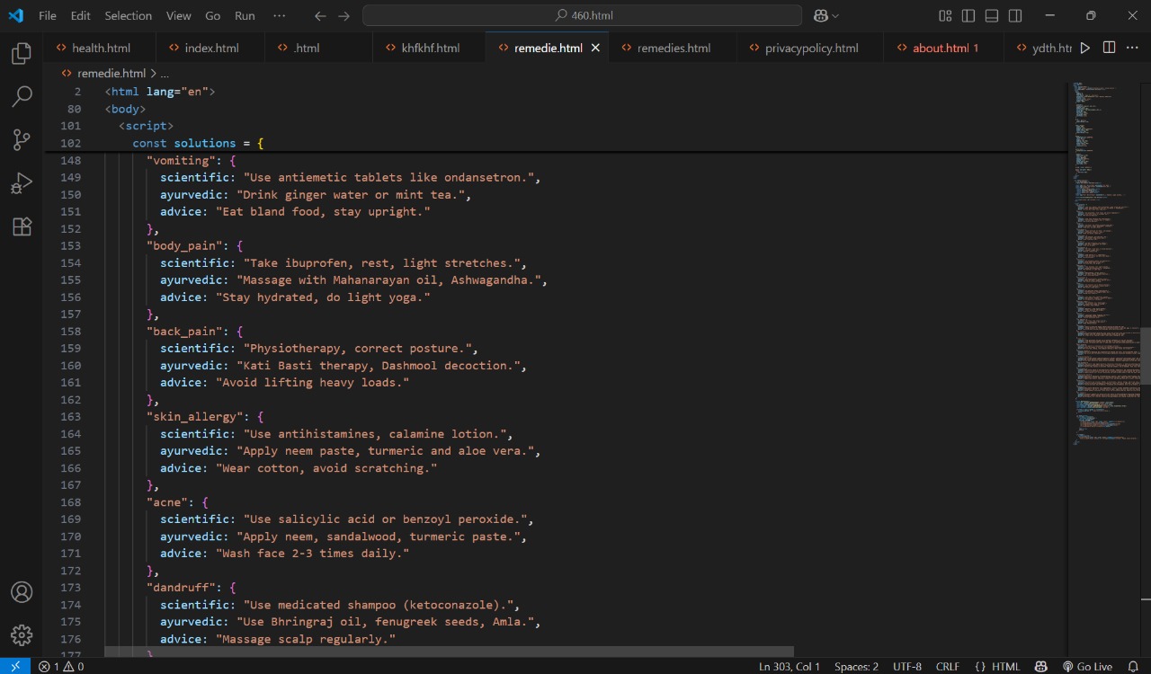Switch to the health.html tab

point(101,48)
